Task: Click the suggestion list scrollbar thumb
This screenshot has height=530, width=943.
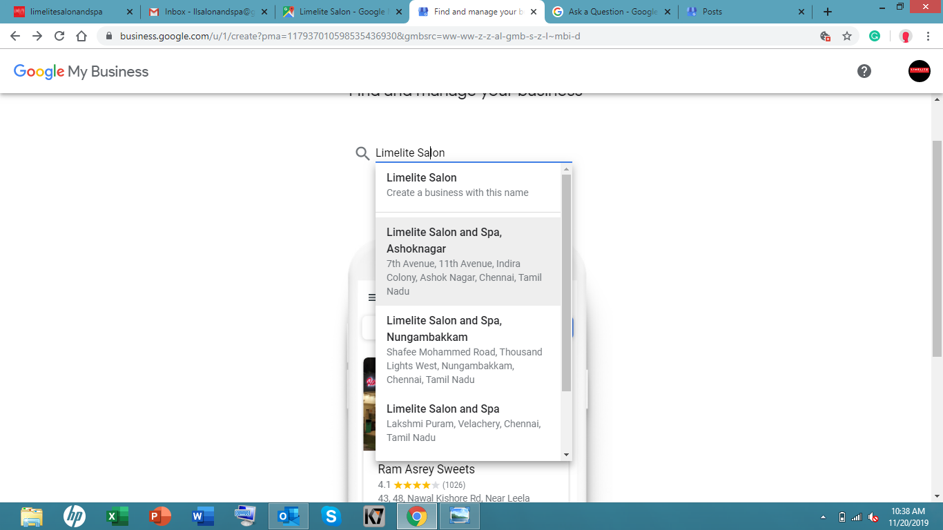Action: [x=567, y=282]
